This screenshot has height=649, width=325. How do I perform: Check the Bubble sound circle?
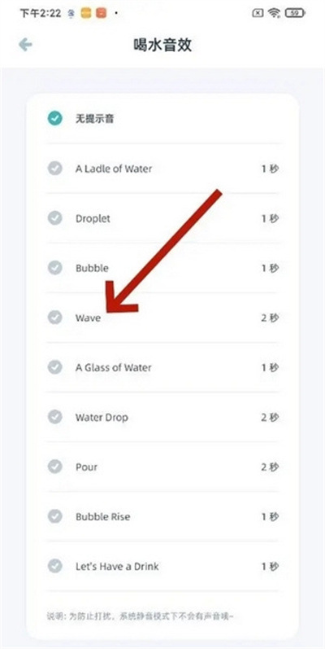pos(54,268)
